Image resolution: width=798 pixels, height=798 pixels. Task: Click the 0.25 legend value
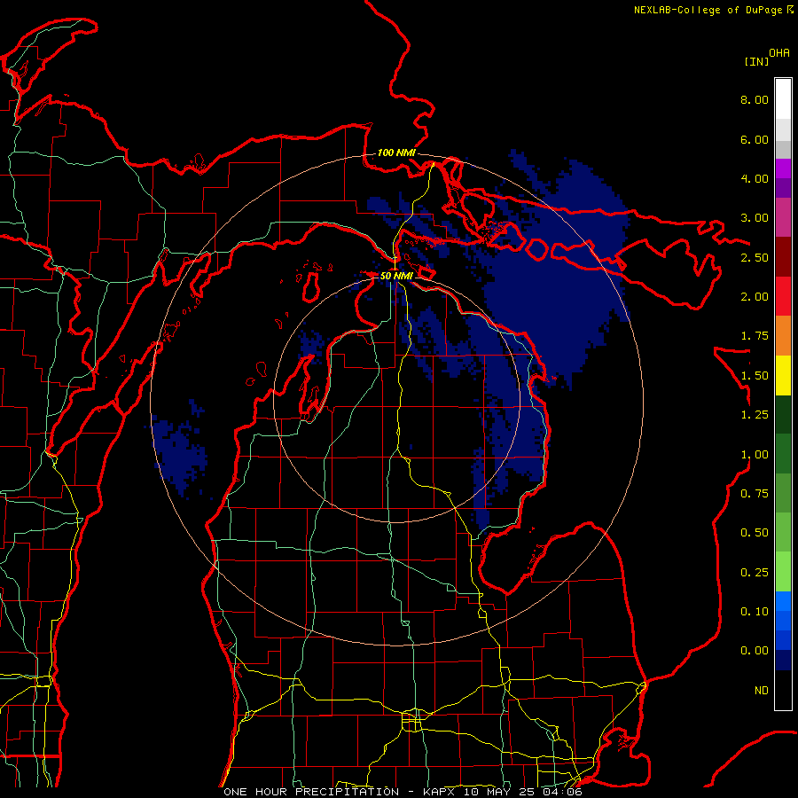(755, 573)
